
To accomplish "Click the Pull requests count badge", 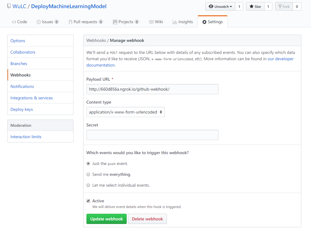I will 101,22.
